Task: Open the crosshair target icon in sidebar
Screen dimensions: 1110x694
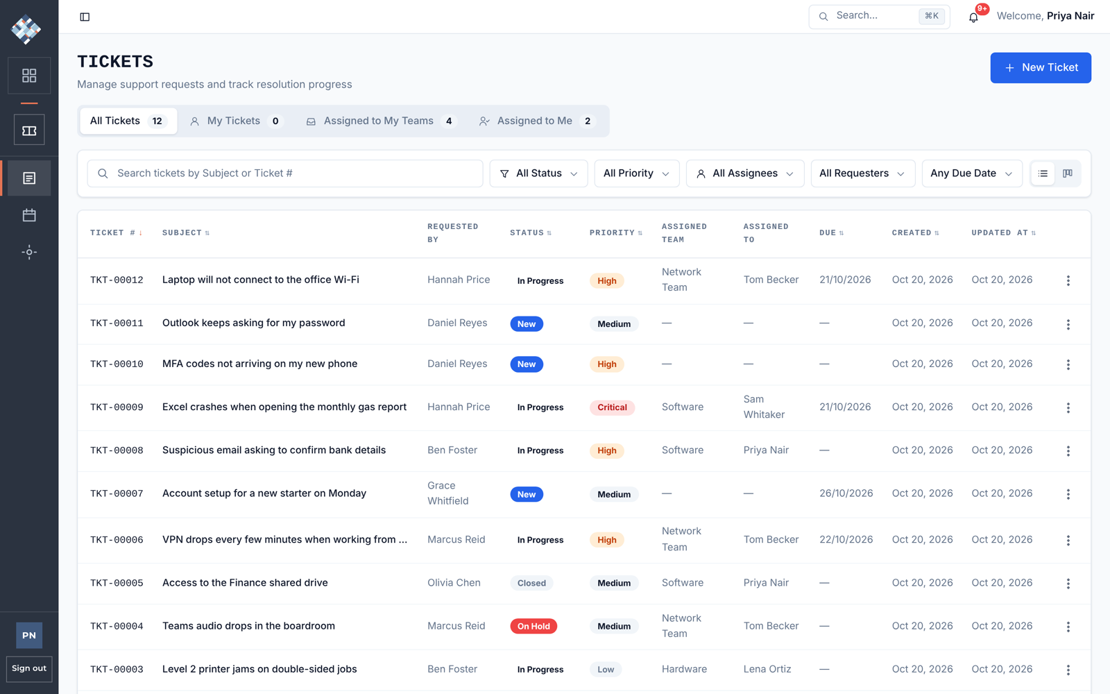Action: 29,252
